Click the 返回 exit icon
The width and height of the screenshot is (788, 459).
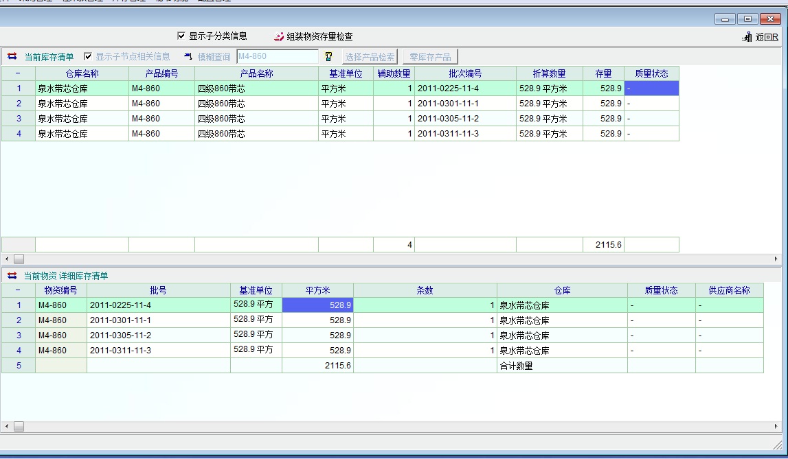click(x=747, y=38)
